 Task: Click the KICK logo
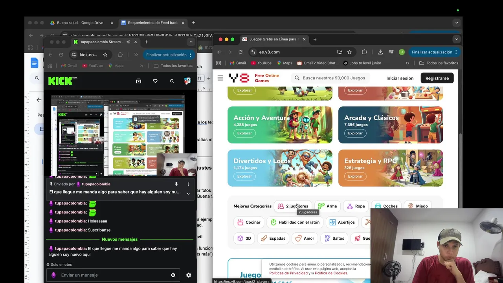pos(61,81)
